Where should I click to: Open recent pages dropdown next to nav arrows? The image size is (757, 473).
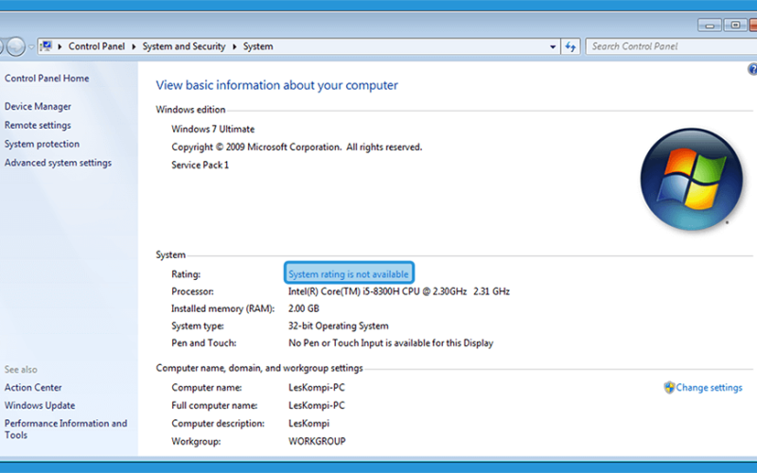pyautogui.click(x=31, y=46)
